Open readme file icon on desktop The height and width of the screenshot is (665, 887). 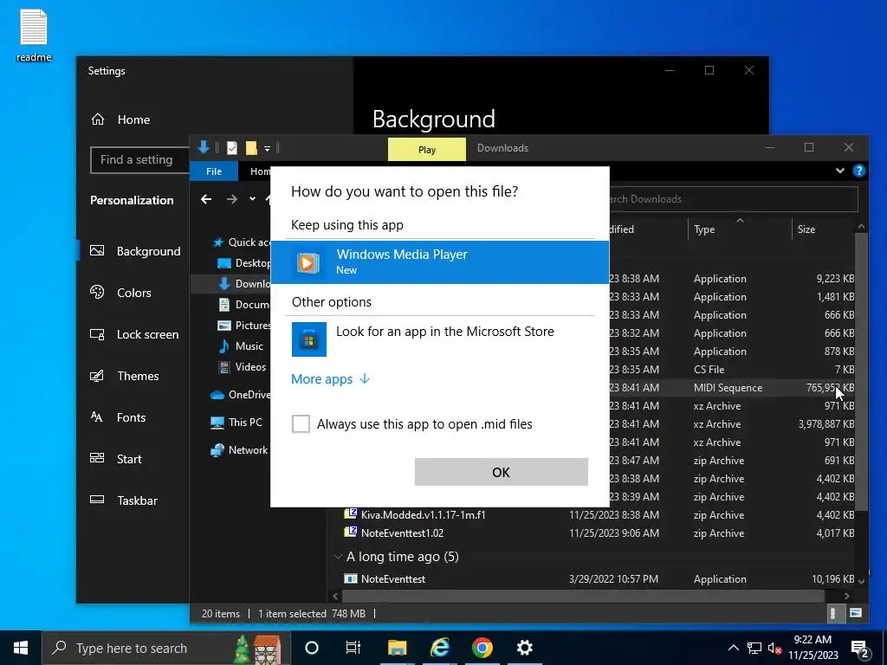tap(34, 35)
